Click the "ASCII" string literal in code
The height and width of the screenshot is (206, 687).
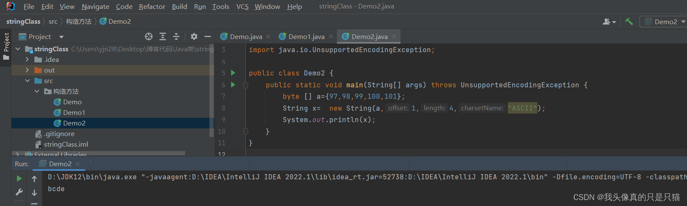[522, 108]
